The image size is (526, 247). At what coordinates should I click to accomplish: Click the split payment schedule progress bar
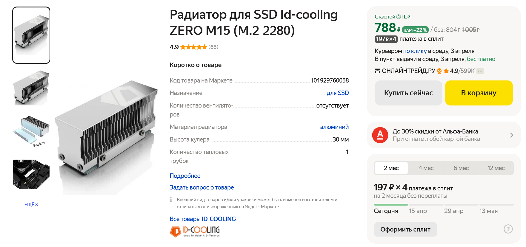coord(444,205)
